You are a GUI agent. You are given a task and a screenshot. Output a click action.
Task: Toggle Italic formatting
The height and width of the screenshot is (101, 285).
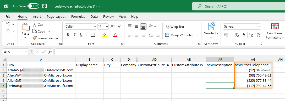pos(74,35)
